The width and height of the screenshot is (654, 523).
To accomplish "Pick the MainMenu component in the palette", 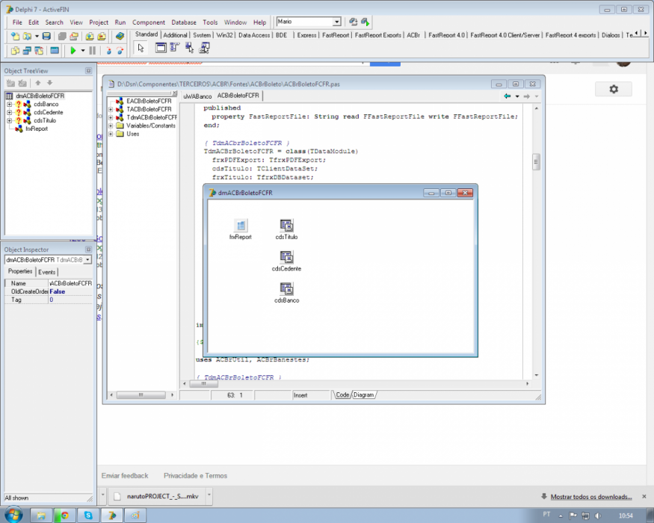I will [x=175, y=48].
